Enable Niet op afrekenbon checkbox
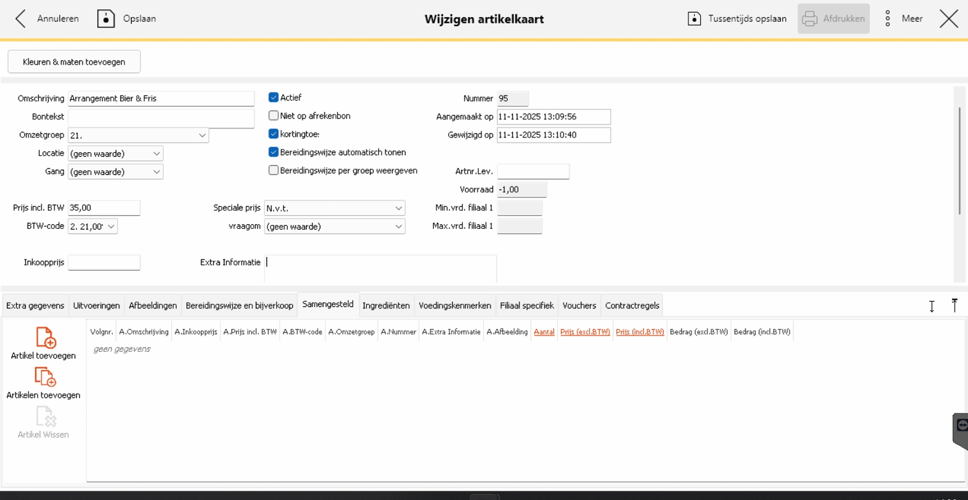Screen dimensions: 968x500 pos(274,116)
